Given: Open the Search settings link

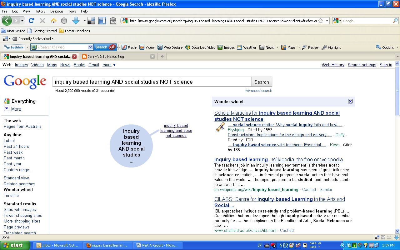Looking at the screenshot, I should [x=362, y=65].
